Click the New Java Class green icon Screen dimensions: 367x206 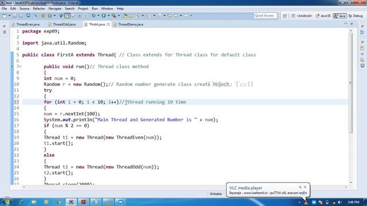[50, 15]
